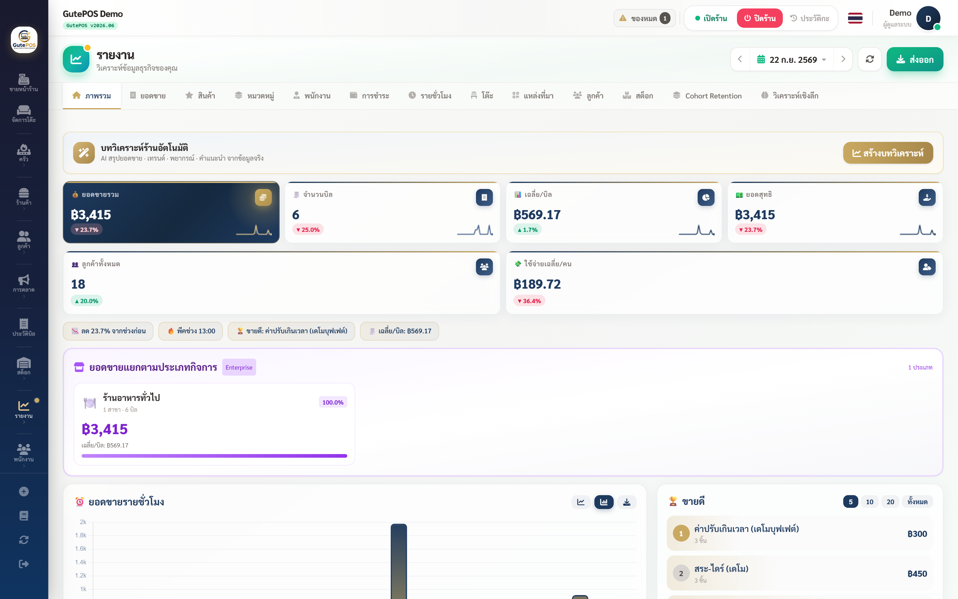Image resolution: width=958 pixels, height=599 pixels.
Task: Click receipt icon on จำนวนบิล card
Action: pyautogui.click(x=484, y=197)
